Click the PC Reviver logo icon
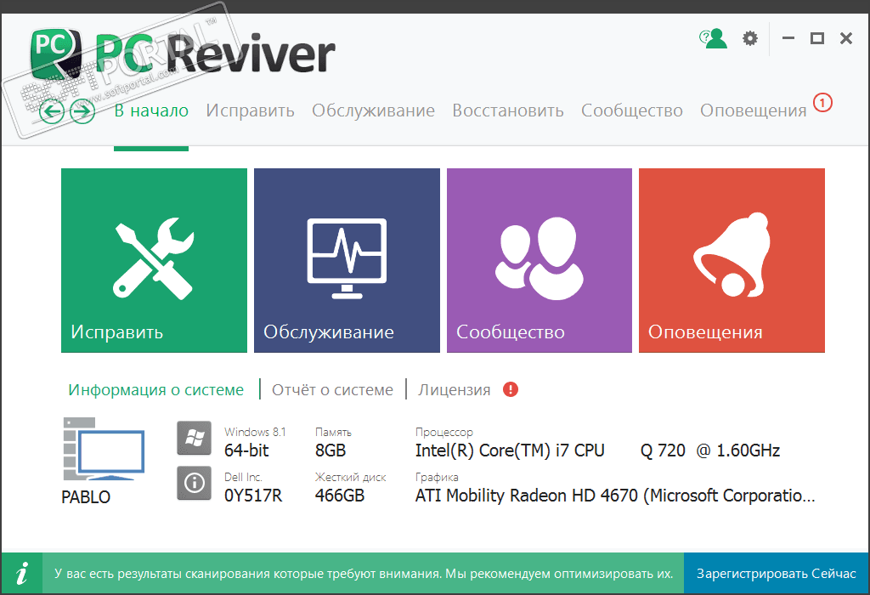870x595 pixels. (55, 54)
